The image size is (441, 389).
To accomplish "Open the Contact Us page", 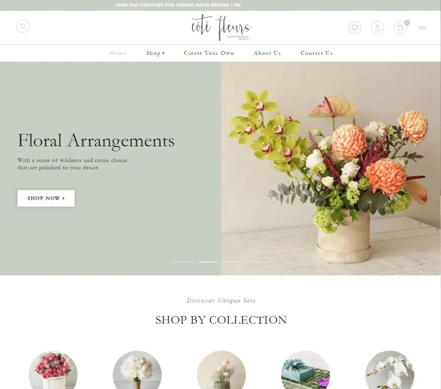I will 317,53.
